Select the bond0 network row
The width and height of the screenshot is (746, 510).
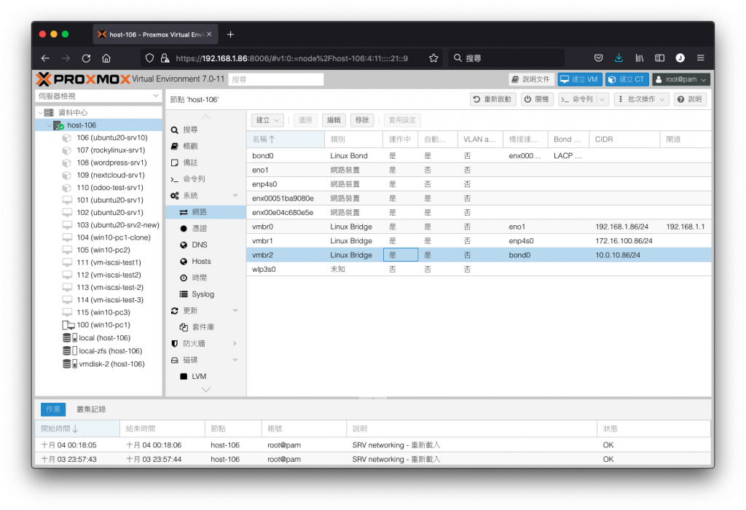479,156
